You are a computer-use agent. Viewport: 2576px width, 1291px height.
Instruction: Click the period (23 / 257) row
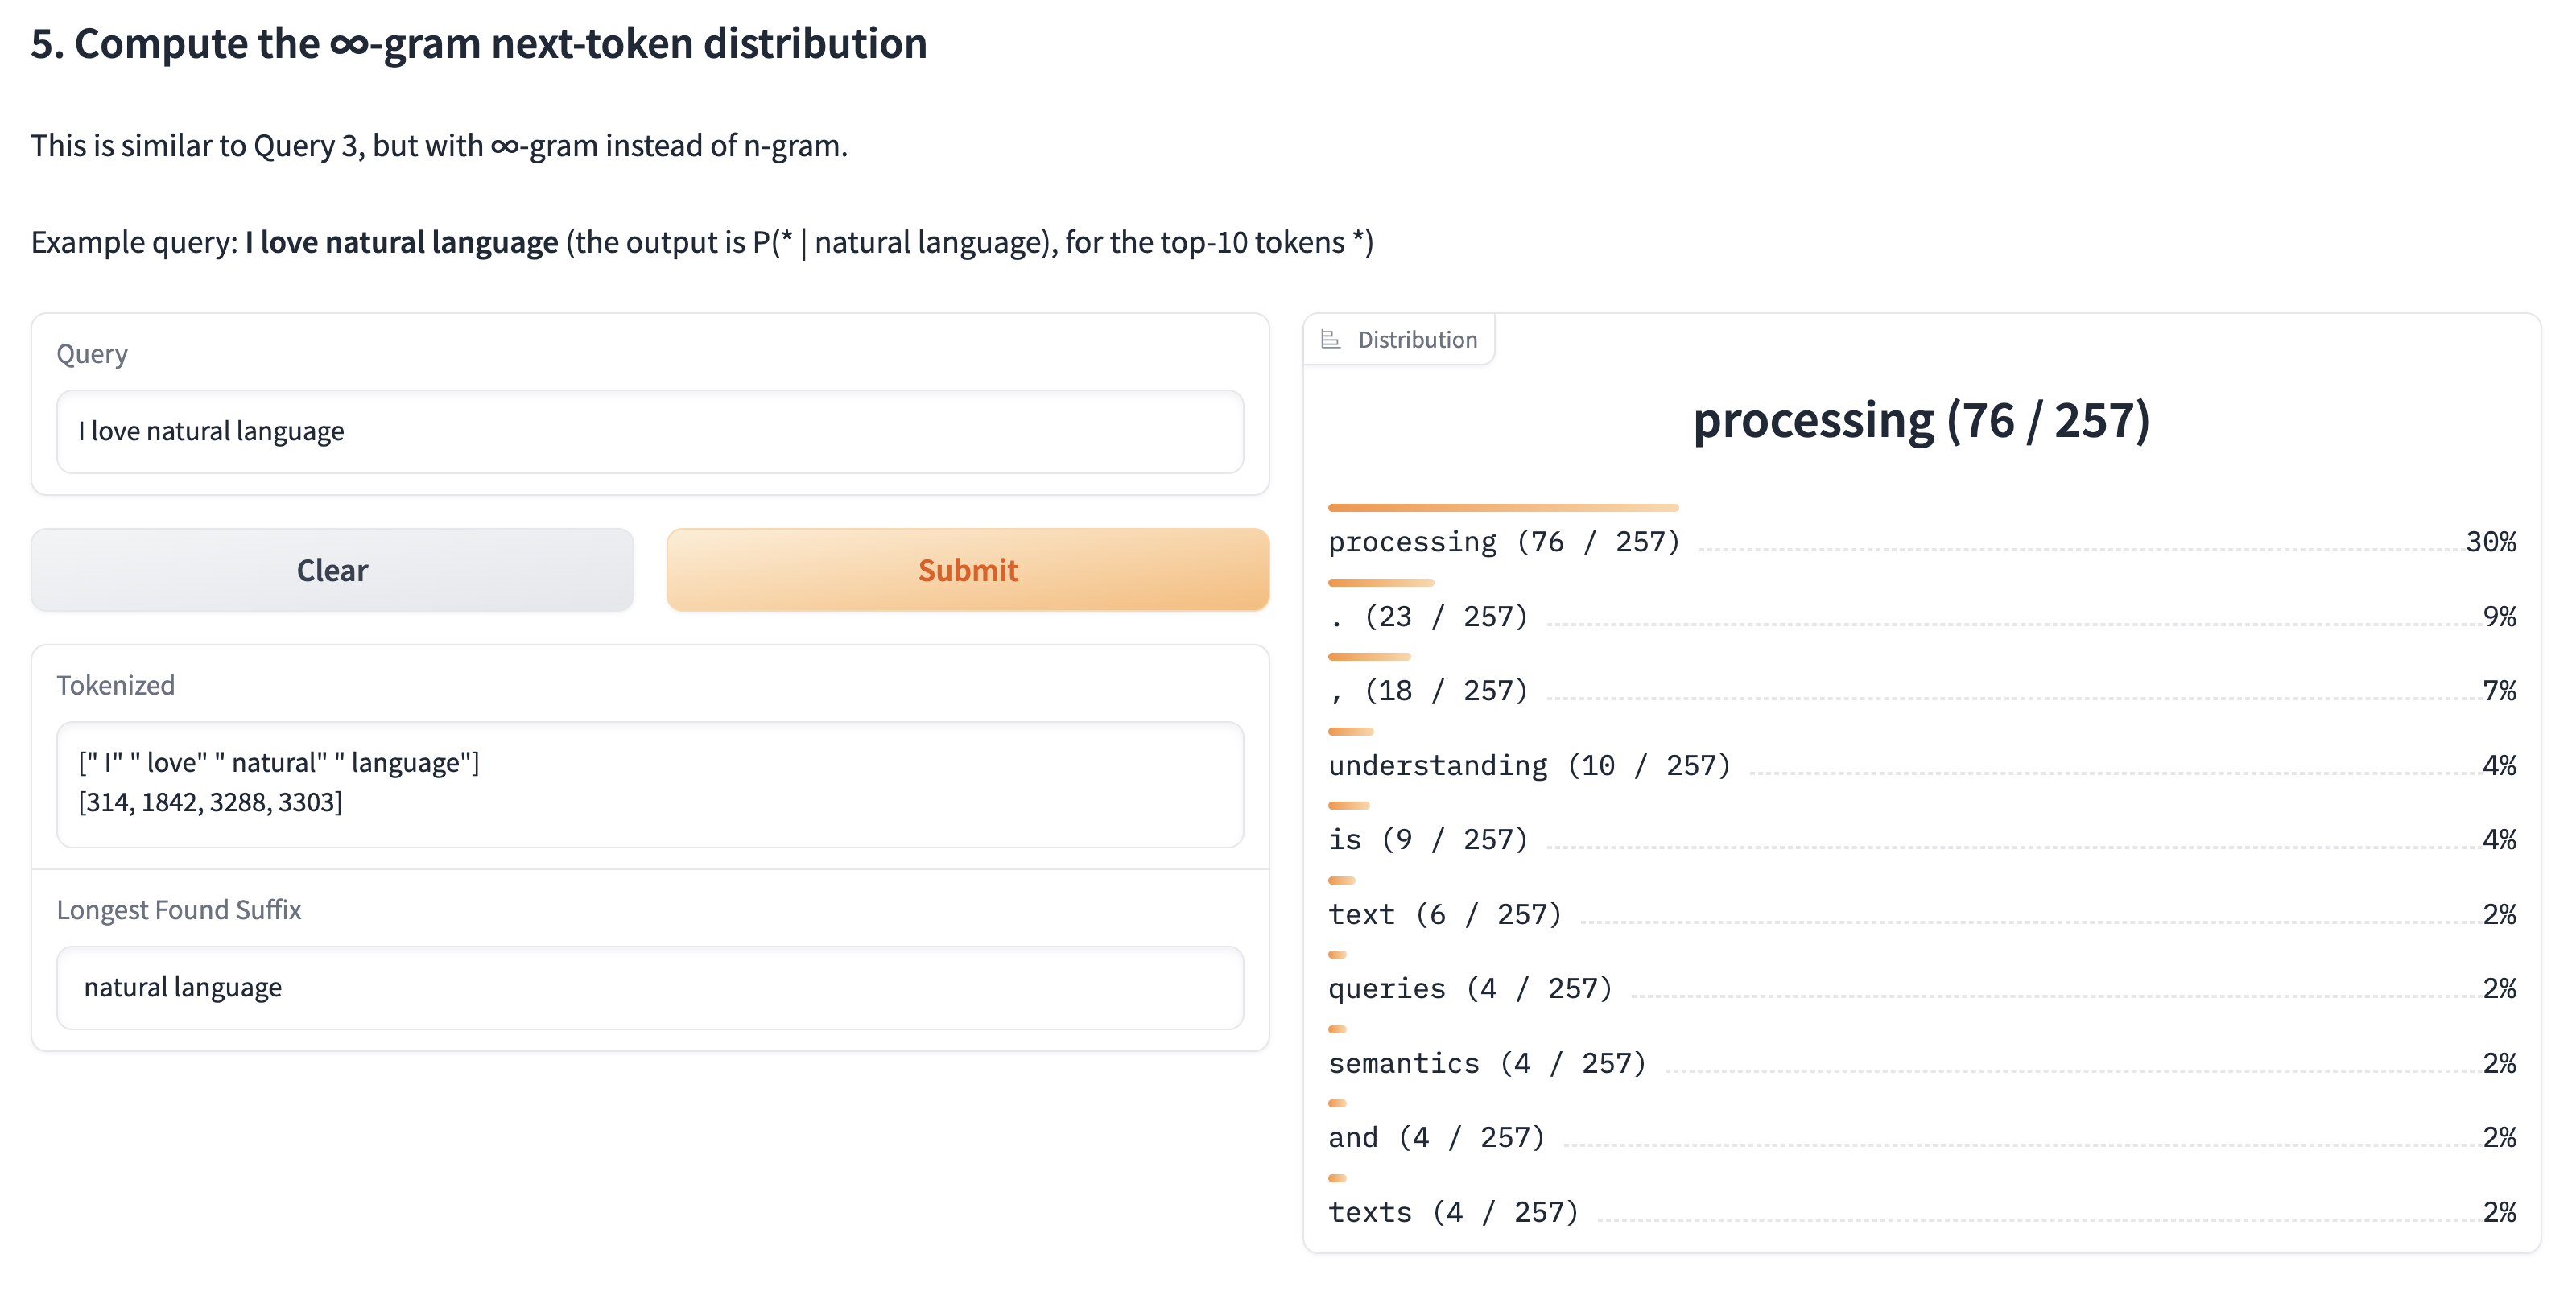point(1428,617)
